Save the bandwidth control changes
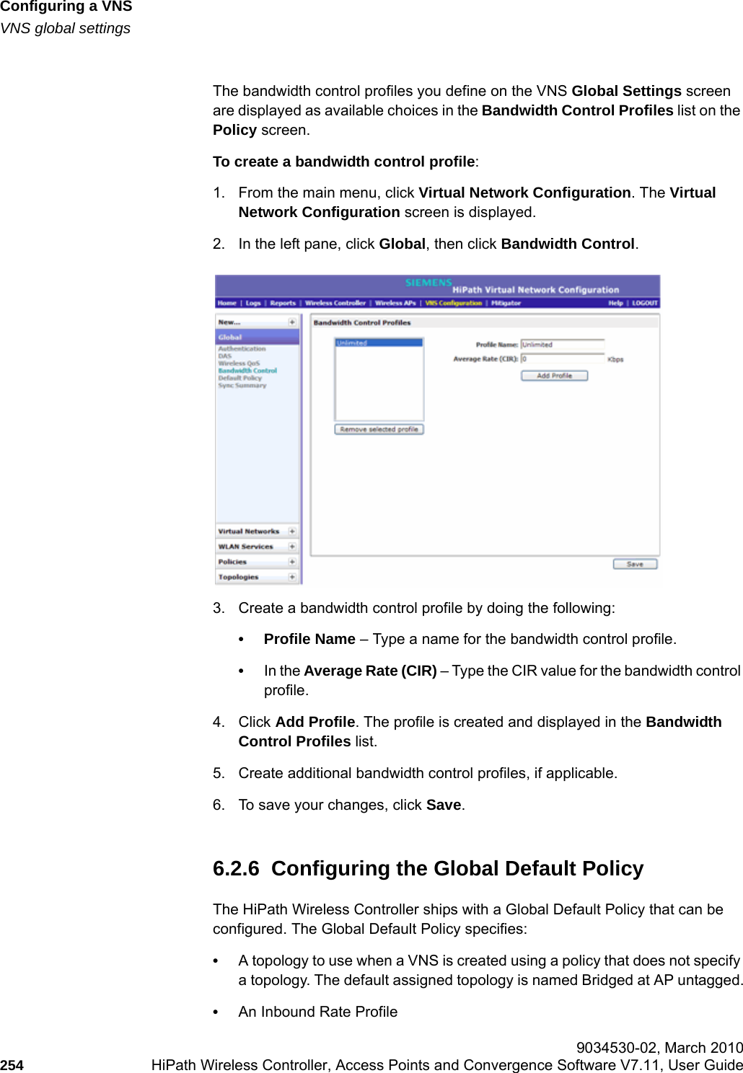The width and height of the screenshot is (743, 1073). (x=633, y=563)
